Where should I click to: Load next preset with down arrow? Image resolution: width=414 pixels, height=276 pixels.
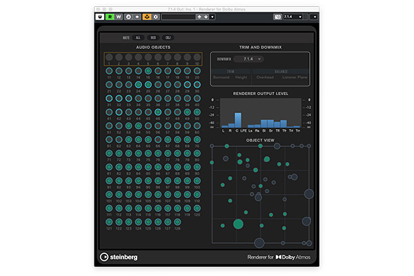(206, 17)
